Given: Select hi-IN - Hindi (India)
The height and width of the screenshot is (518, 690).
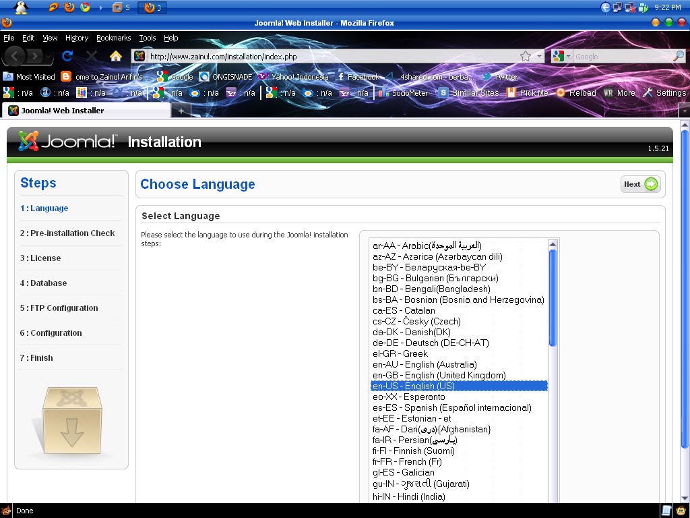Looking at the screenshot, I should (x=459, y=497).
